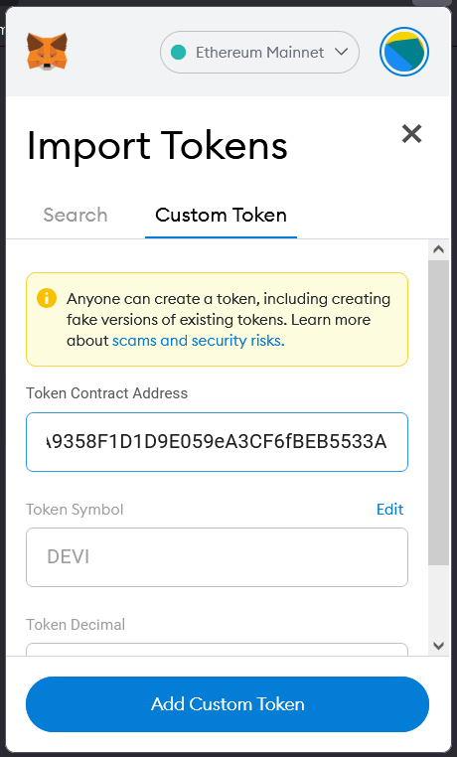Open the Ethereum Mainnet network dropdown

259,52
